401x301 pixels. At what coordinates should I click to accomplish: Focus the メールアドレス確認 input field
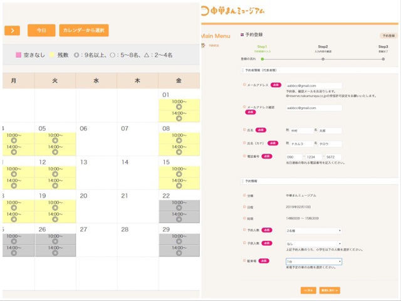pyautogui.click(x=314, y=108)
